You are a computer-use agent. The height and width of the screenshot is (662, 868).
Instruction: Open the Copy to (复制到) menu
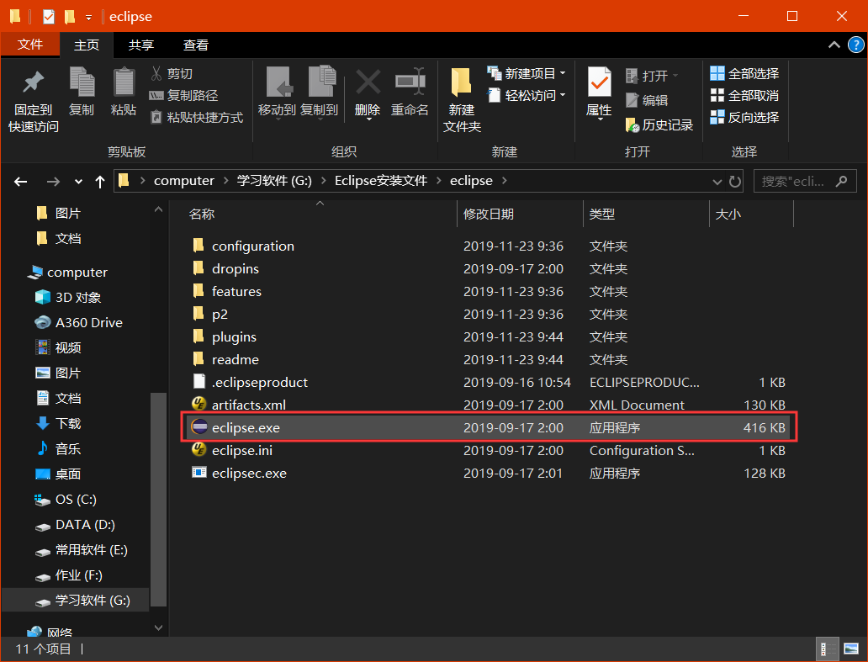tap(320, 93)
